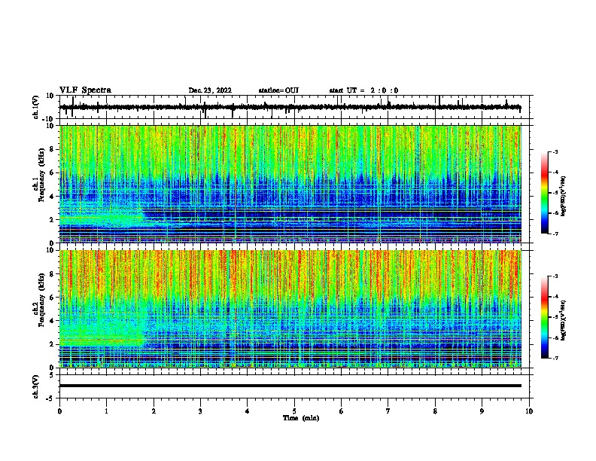Click the "Dec. 23, 2022" date label

click(x=210, y=90)
